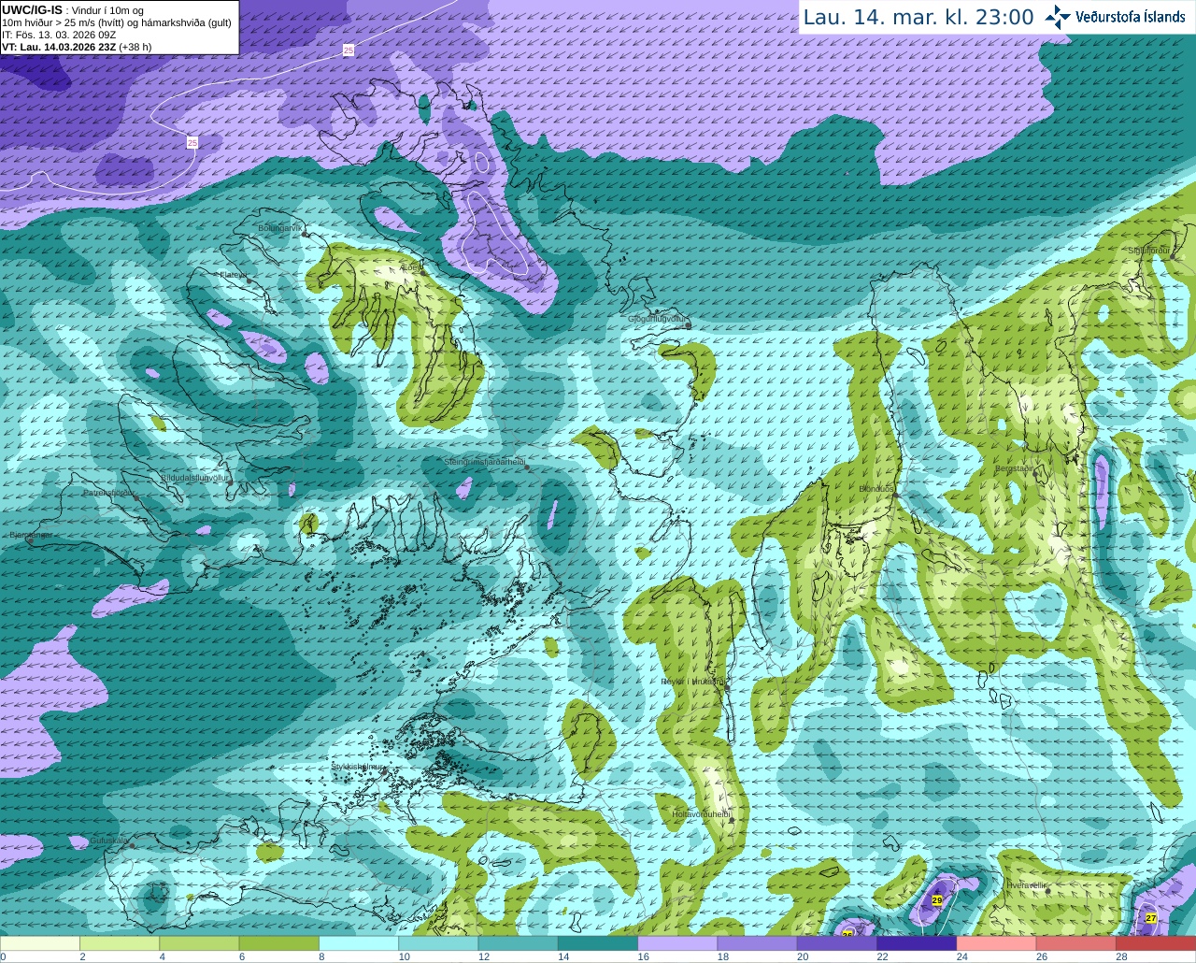Click the 'VT: Lau. 14.03.2026 23Z (+38 h)' line
1196x963 pixels.
point(77,47)
